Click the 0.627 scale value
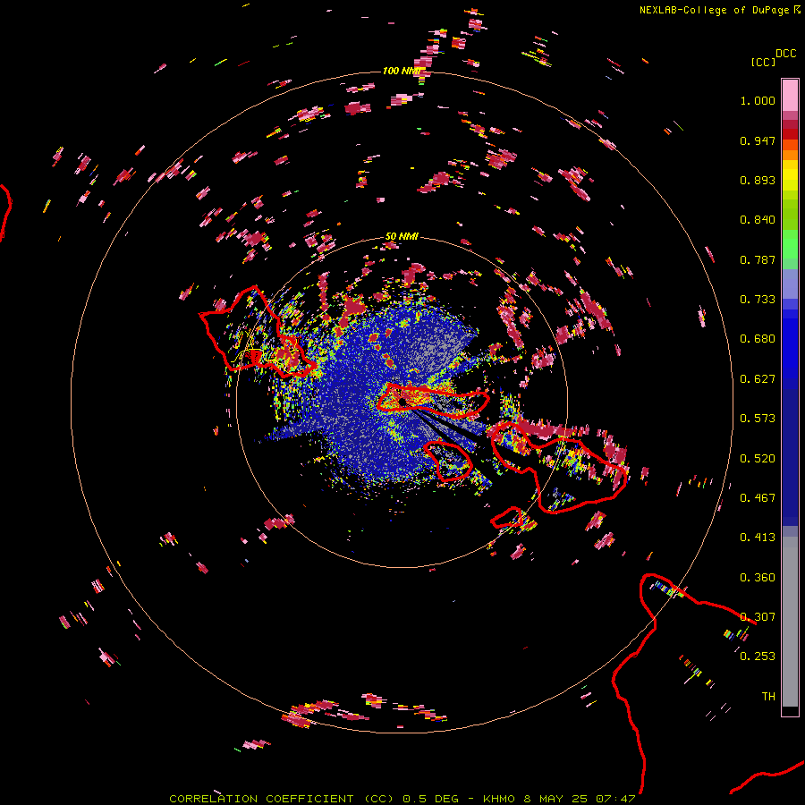The width and height of the screenshot is (805, 805). 758,379
